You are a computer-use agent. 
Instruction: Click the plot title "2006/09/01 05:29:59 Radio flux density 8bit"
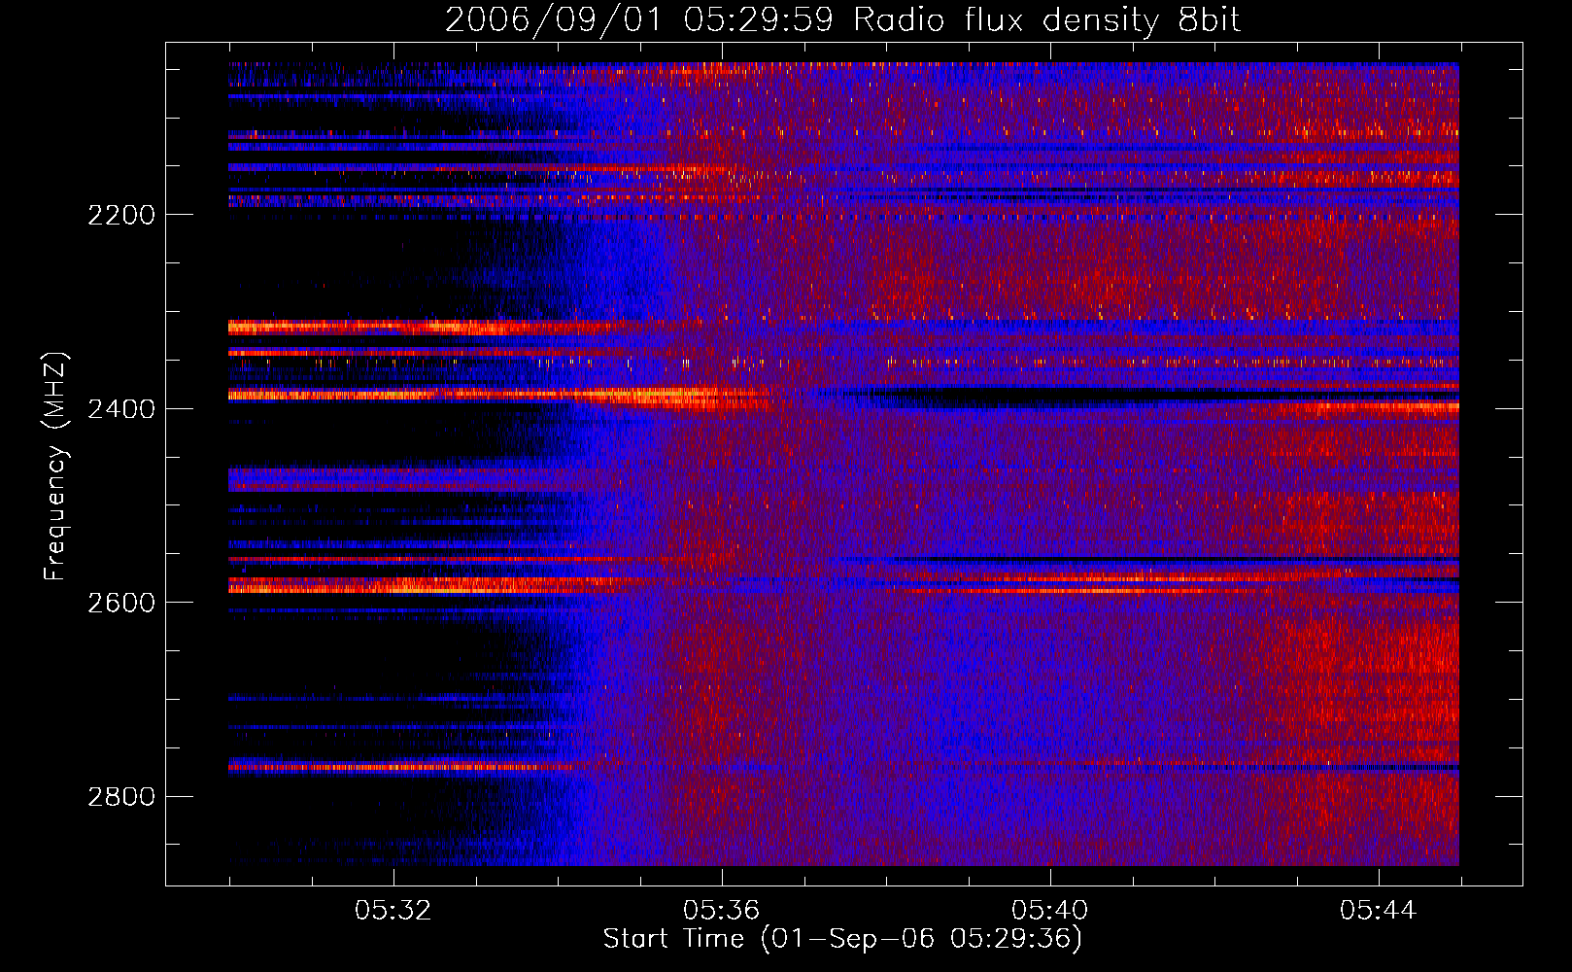click(x=842, y=20)
